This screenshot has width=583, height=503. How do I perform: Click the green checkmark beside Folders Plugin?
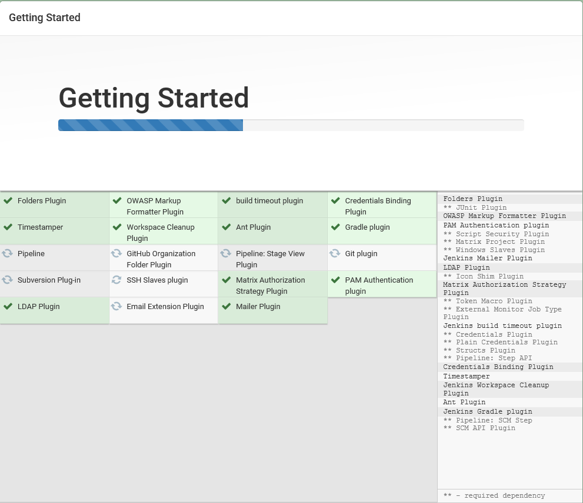click(8, 200)
